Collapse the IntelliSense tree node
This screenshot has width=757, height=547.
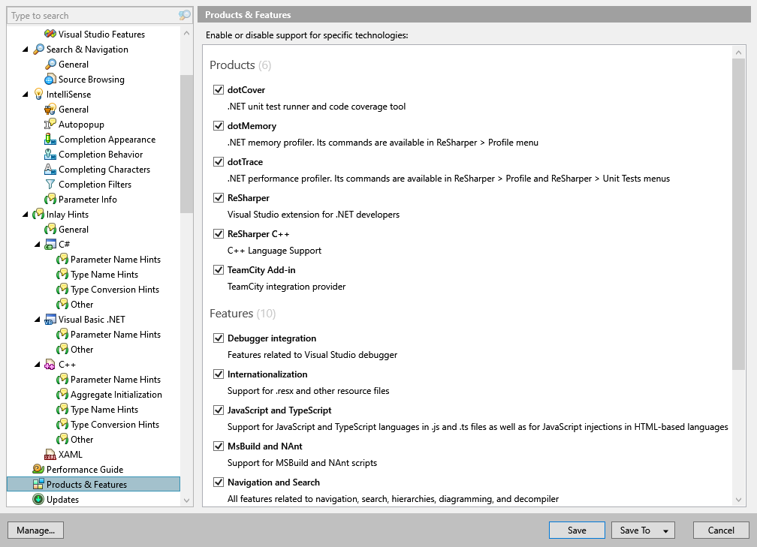tap(26, 94)
